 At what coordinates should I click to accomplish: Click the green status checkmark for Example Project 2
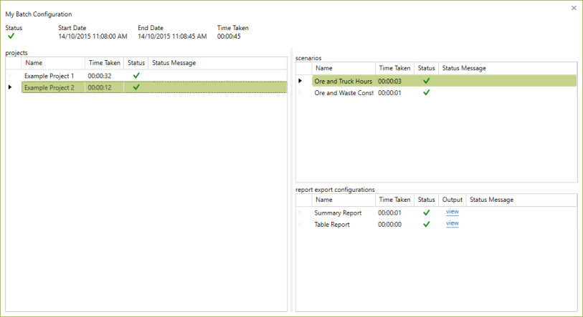coord(136,87)
